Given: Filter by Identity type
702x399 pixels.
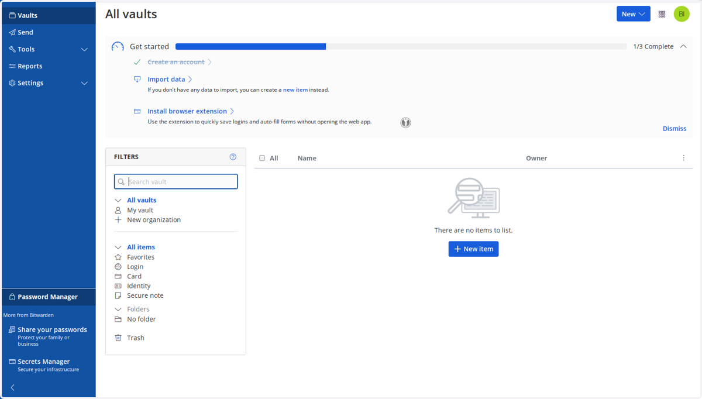Looking at the screenshot, I should 139,286.
